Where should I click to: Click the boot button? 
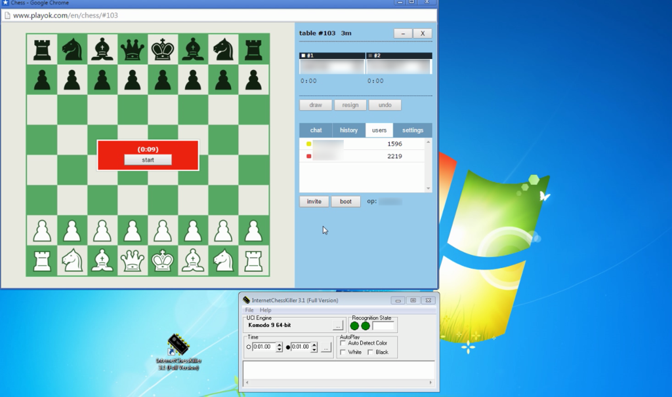[x=346, y=202]
